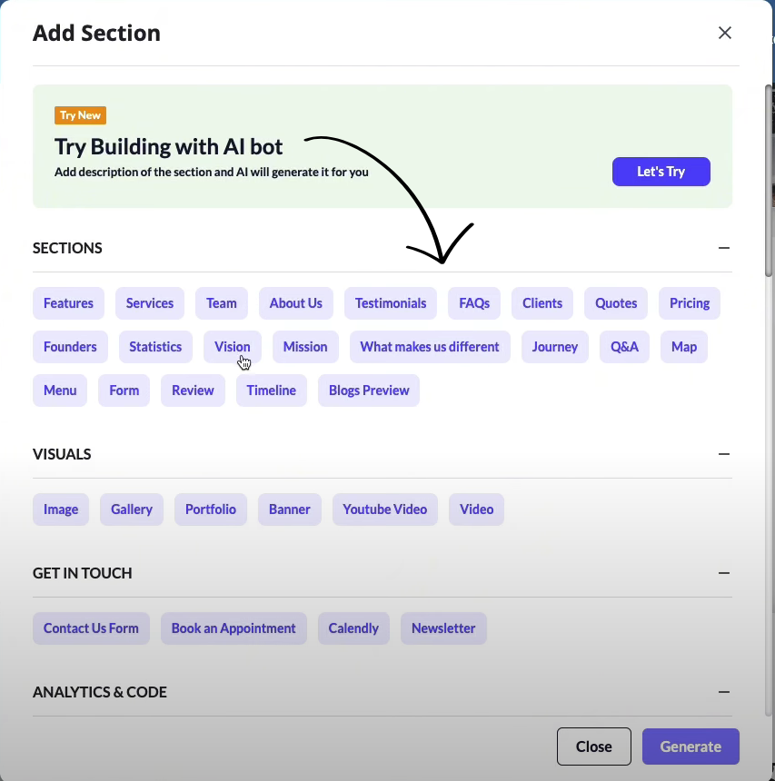The width and height of the screenshot is (775, 781).
Task: Collapse the ANALYTICS & CODE group
Action: tap(723, 692)
